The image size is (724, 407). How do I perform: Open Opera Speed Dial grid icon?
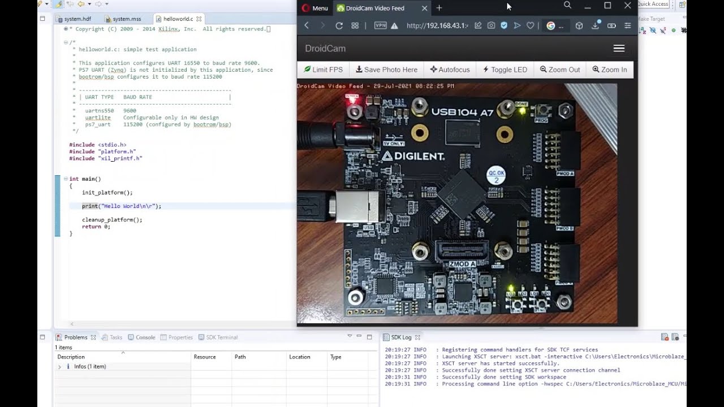tap(355, 25)
